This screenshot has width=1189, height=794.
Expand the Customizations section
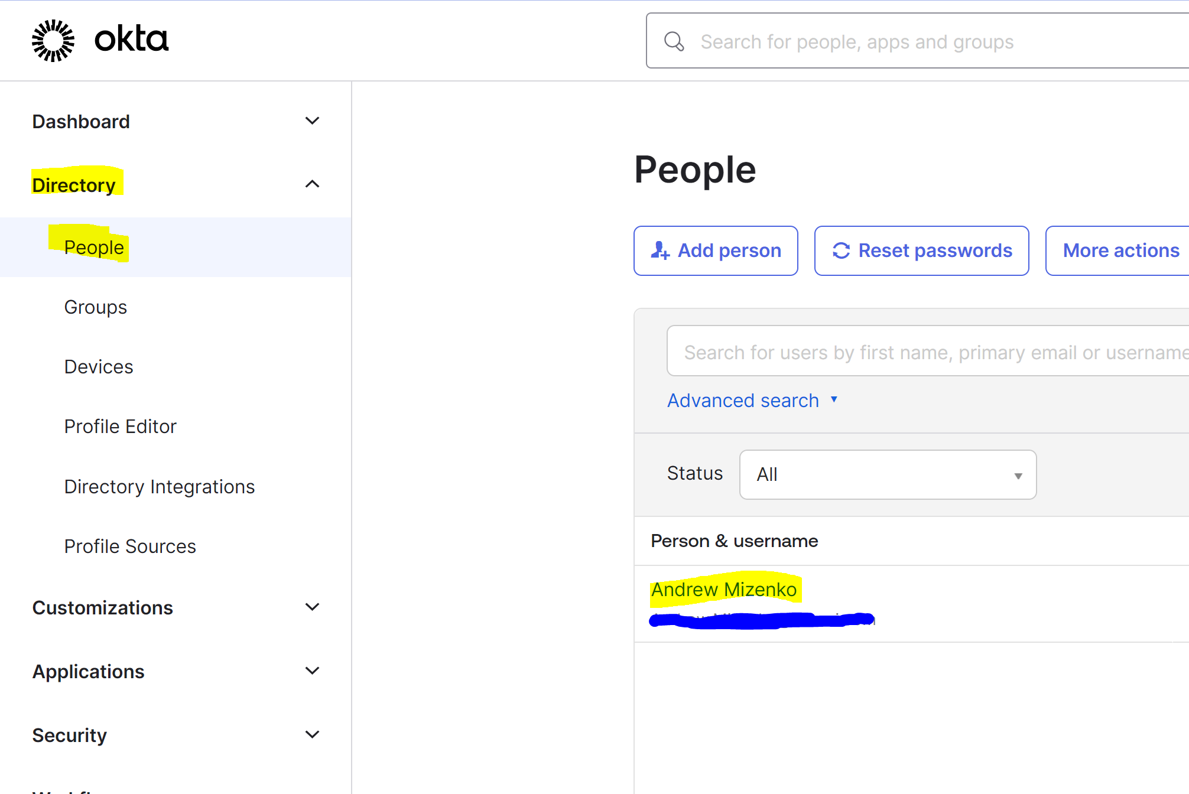pyautogui.click(x=312, y=607)
